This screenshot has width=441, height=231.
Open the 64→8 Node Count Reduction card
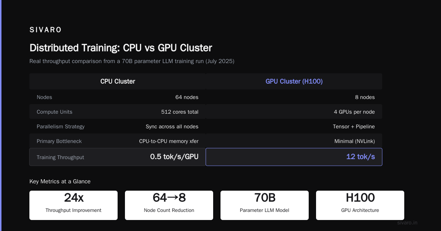coord(169,205)
